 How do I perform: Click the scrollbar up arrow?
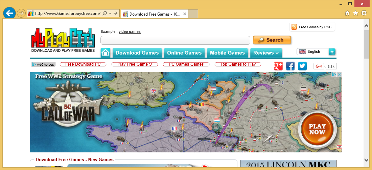(x=366, y=26)
